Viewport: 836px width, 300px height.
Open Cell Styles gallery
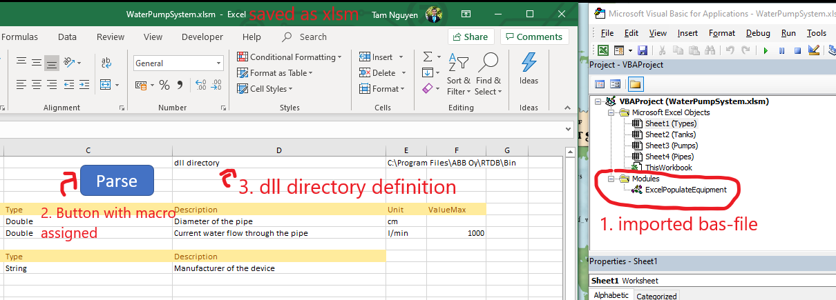coord(265,89)
